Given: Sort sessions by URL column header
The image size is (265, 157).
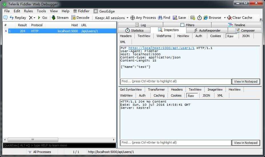Looking at the screenshot, I should [84, 25].
